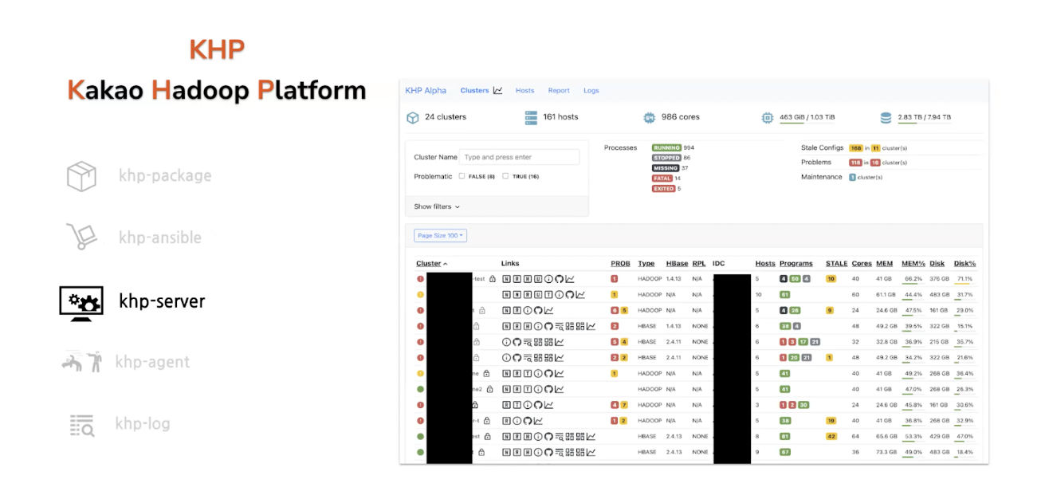
Task: Sort table by Disk% column header
Action: [964, 264]
